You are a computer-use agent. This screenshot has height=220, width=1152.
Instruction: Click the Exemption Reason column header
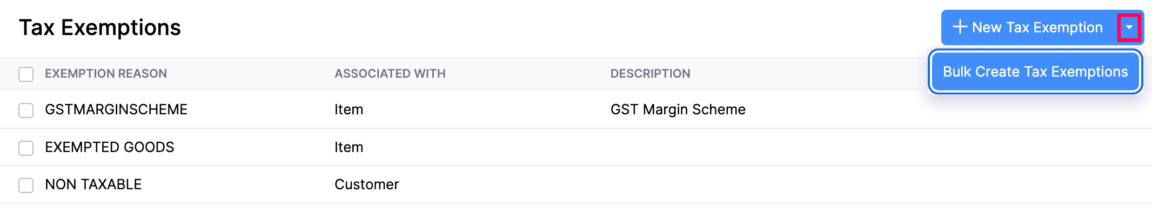[106, 74]
